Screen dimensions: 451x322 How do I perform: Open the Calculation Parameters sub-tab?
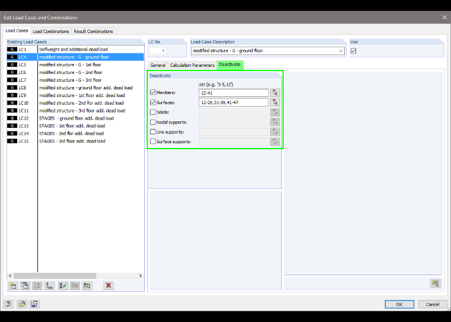(192, 65)
